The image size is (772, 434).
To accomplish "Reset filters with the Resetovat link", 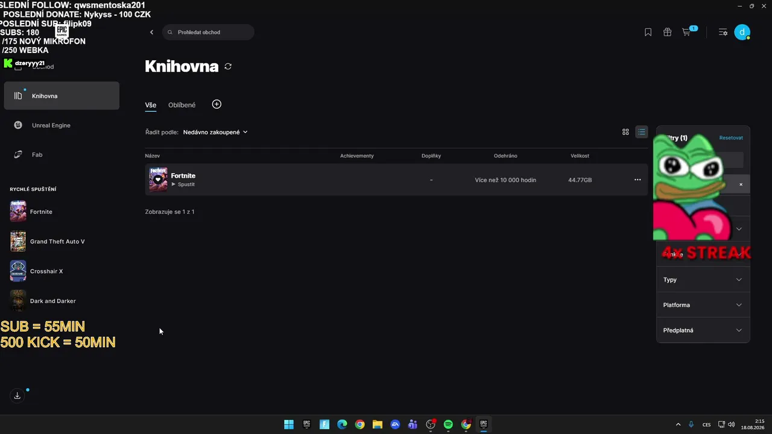I will pyautogui.click(x=731, y=138).
